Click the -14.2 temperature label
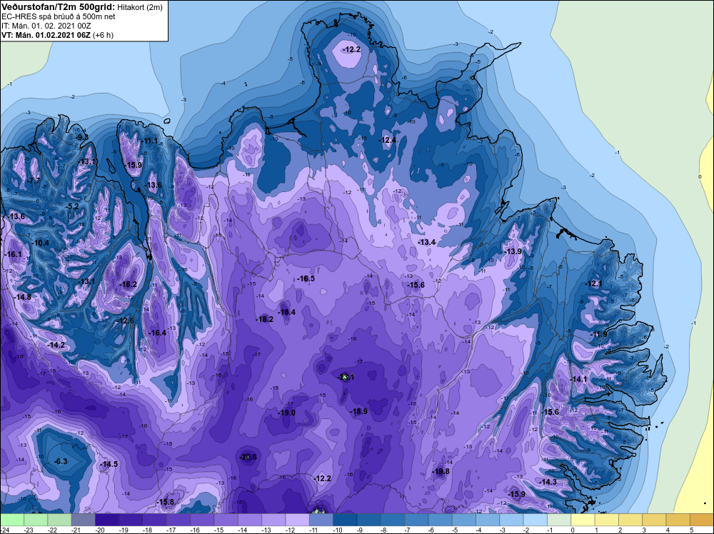The width and height of the screenshot is (714, 534). (x=56, y=346)
